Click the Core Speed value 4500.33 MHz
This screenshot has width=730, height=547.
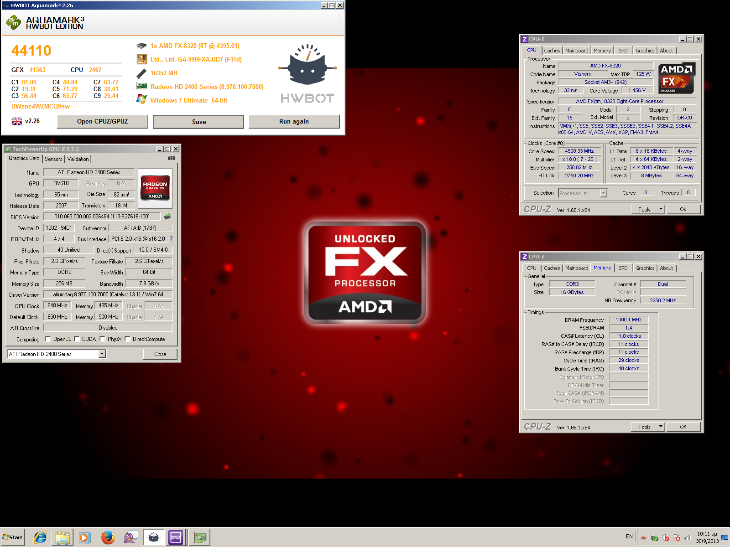579,151
